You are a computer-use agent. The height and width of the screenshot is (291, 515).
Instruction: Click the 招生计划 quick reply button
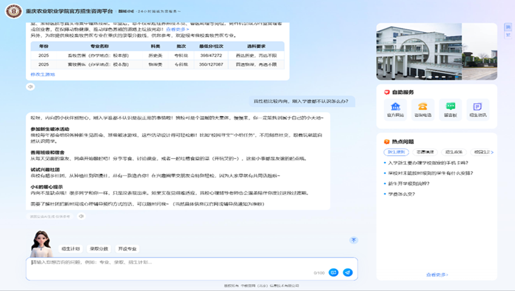tap(71, 249)
